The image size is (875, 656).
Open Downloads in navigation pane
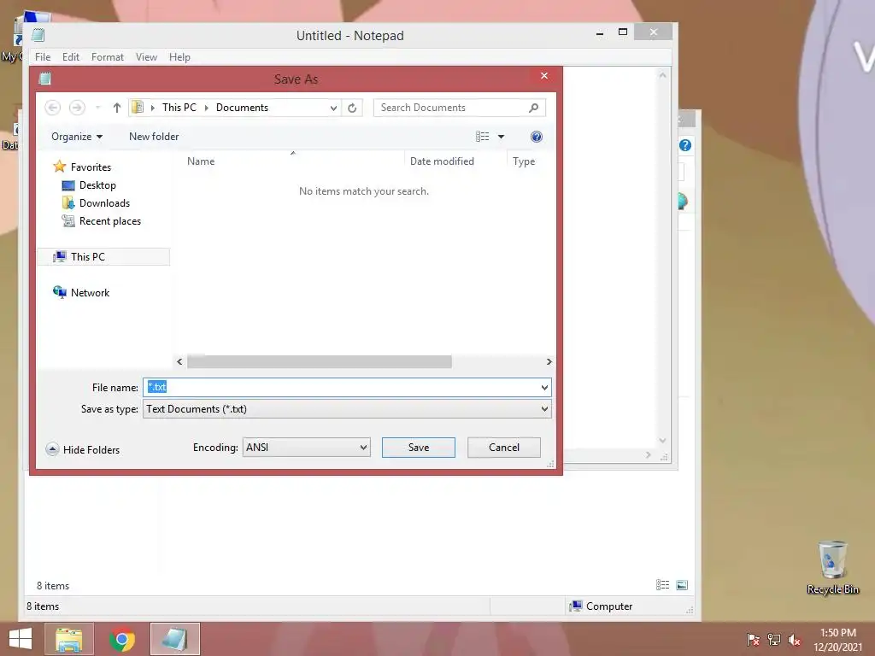[x=103, y=203]
